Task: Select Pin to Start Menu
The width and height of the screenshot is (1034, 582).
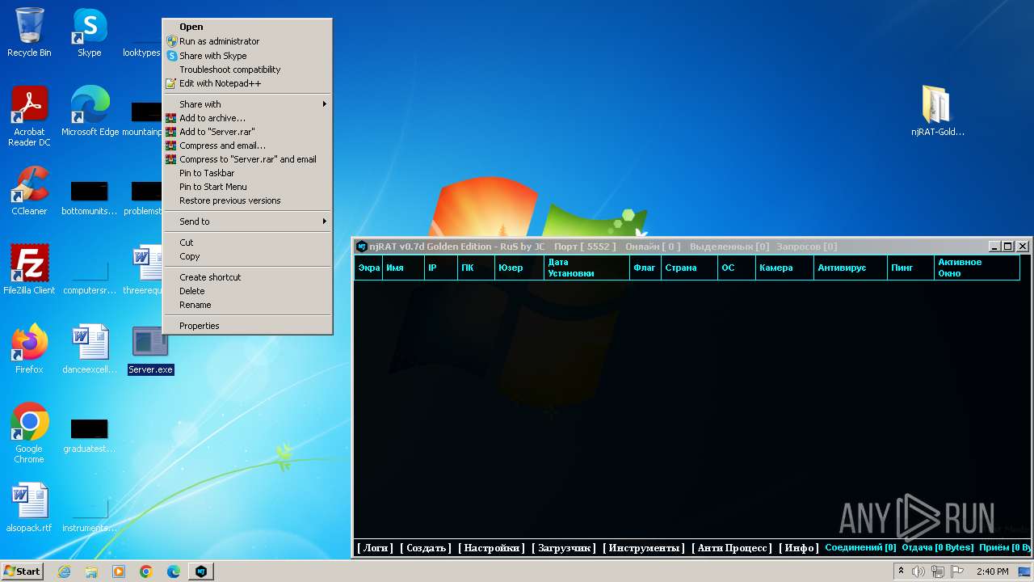Action: tap(247, 187)
